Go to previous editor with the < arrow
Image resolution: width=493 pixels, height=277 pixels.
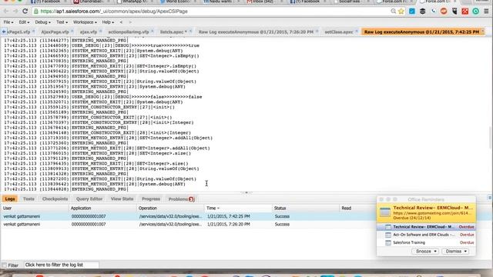[121, 22]
